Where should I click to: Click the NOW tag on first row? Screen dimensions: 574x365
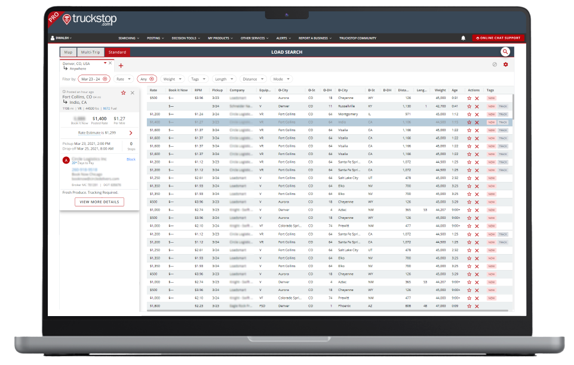[x=492, y=98]
